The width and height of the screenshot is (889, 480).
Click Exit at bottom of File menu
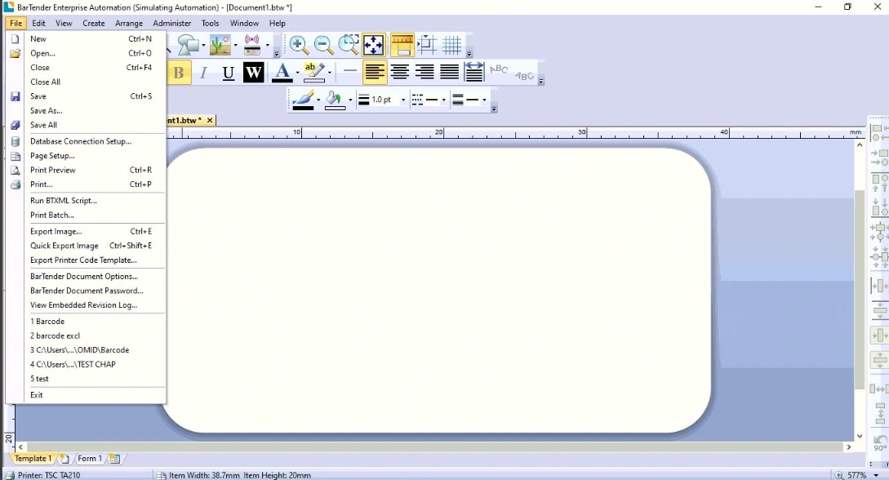click(36, 395)
